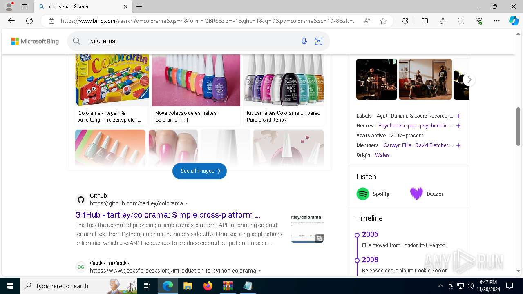The height and width of the screenshot is (294, 523).
Task: Show hidden tray icons chevron
Action: pyautogui.click(x=440, y=286)
